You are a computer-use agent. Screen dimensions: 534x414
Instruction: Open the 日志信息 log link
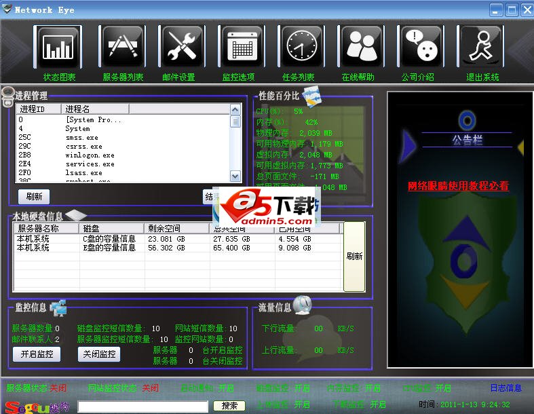pyautogui.click(x=506, y=388)
